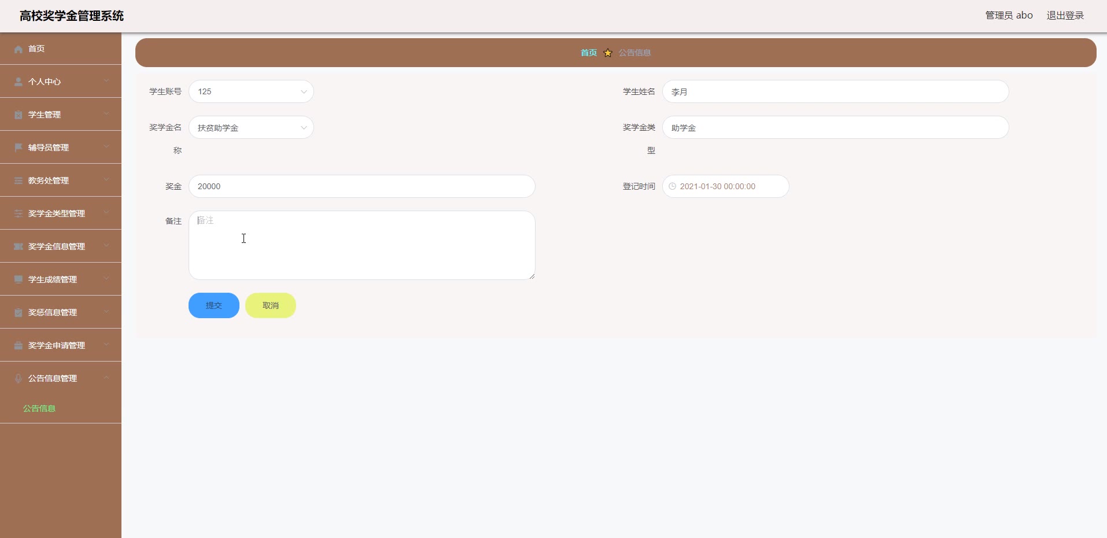The image size is (1107, 538).
Task: Expand 奖惩信息管理 submenu chevron
Action: 106,312
